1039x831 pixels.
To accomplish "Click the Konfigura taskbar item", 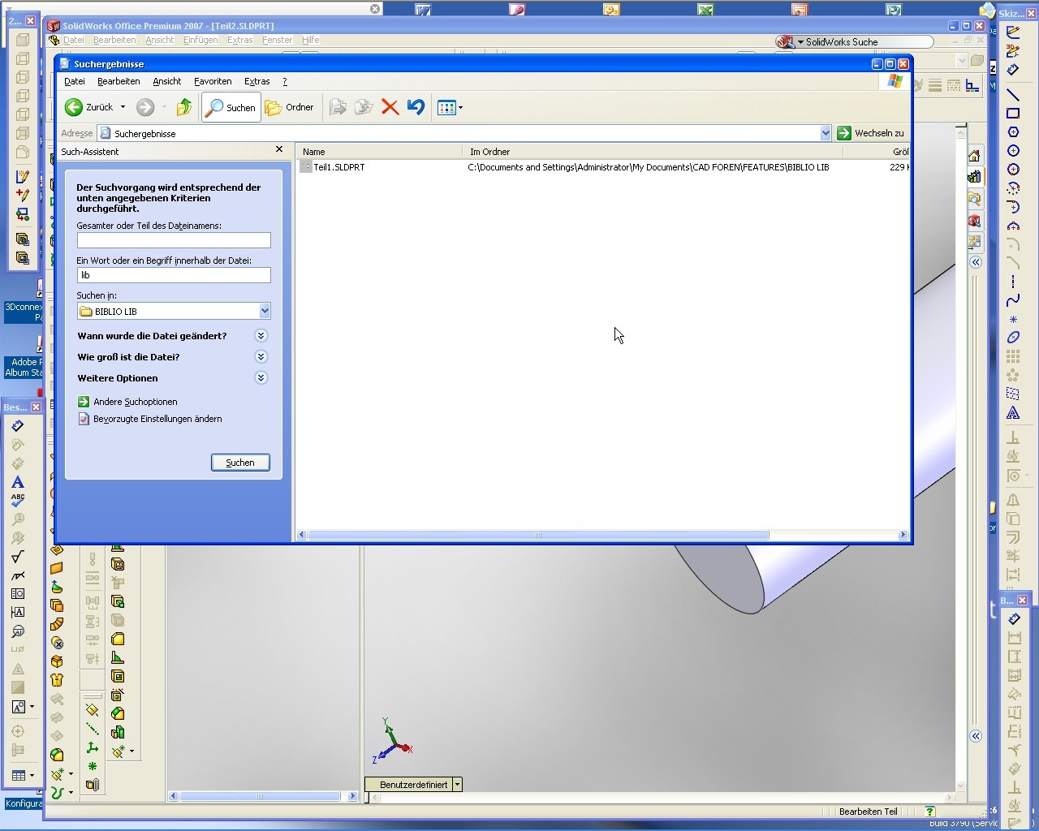I will pyautogui.click(x=23, y=803).
